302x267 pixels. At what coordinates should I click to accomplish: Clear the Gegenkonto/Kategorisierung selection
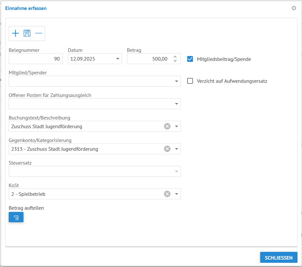(x=167, y=149)
